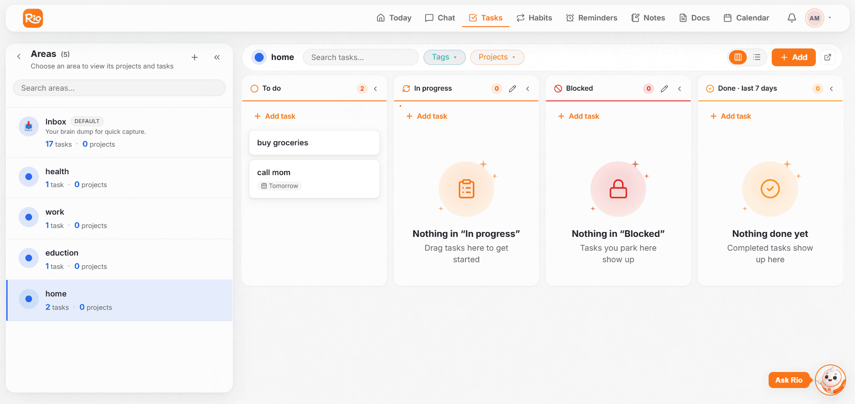
Task: Click the Inbox area icon
Action: 28,127
